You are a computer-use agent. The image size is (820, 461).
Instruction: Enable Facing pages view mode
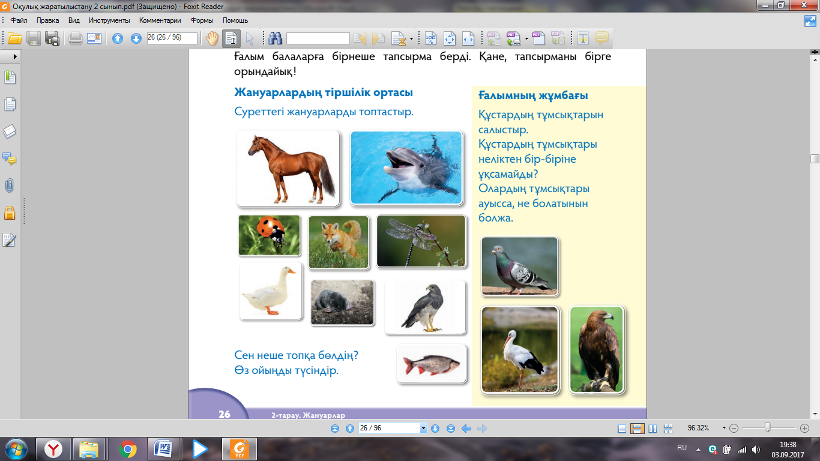(653, 429)
